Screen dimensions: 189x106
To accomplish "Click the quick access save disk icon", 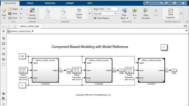I will tap(147, 3).
